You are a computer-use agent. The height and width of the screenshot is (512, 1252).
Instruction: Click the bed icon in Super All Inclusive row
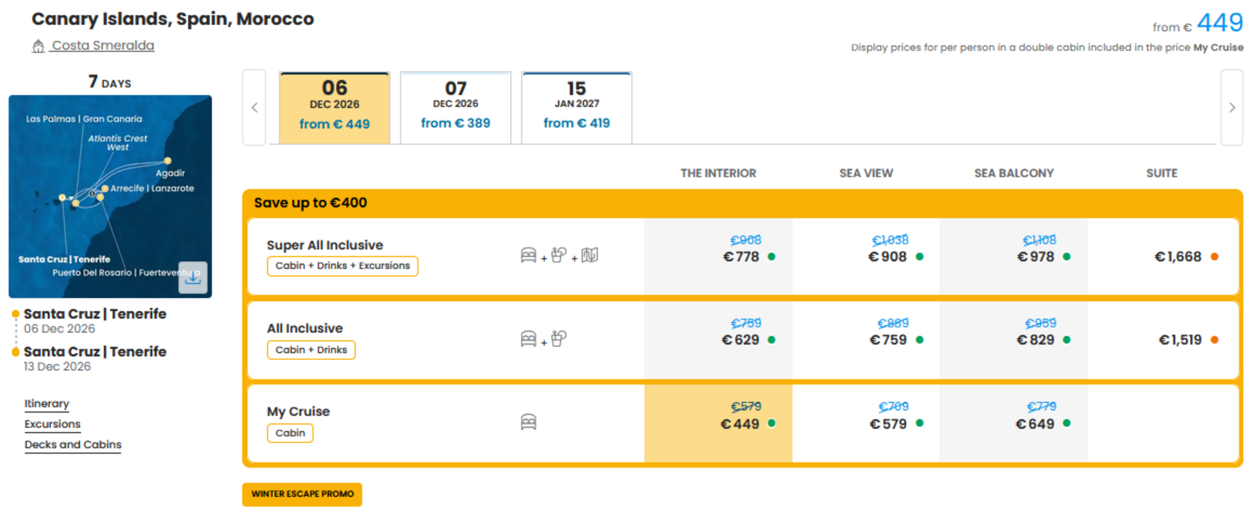(529, 255)
